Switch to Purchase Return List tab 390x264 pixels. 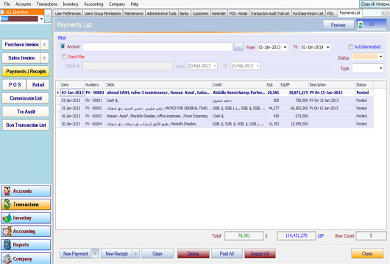308,13
